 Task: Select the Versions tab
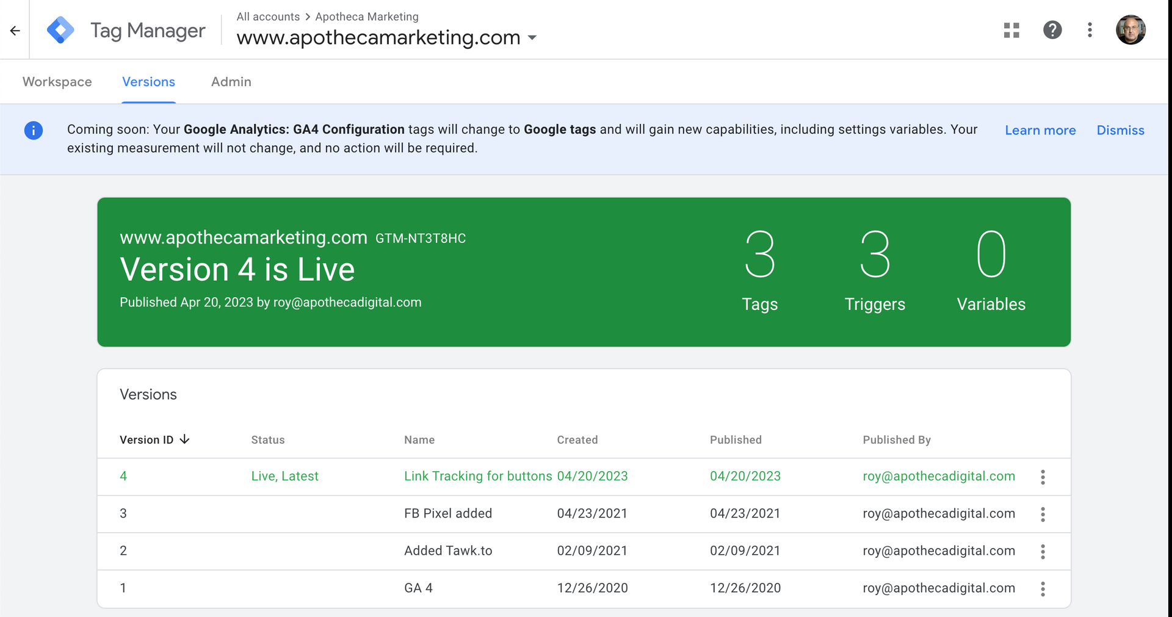click(x=148, y=82)
